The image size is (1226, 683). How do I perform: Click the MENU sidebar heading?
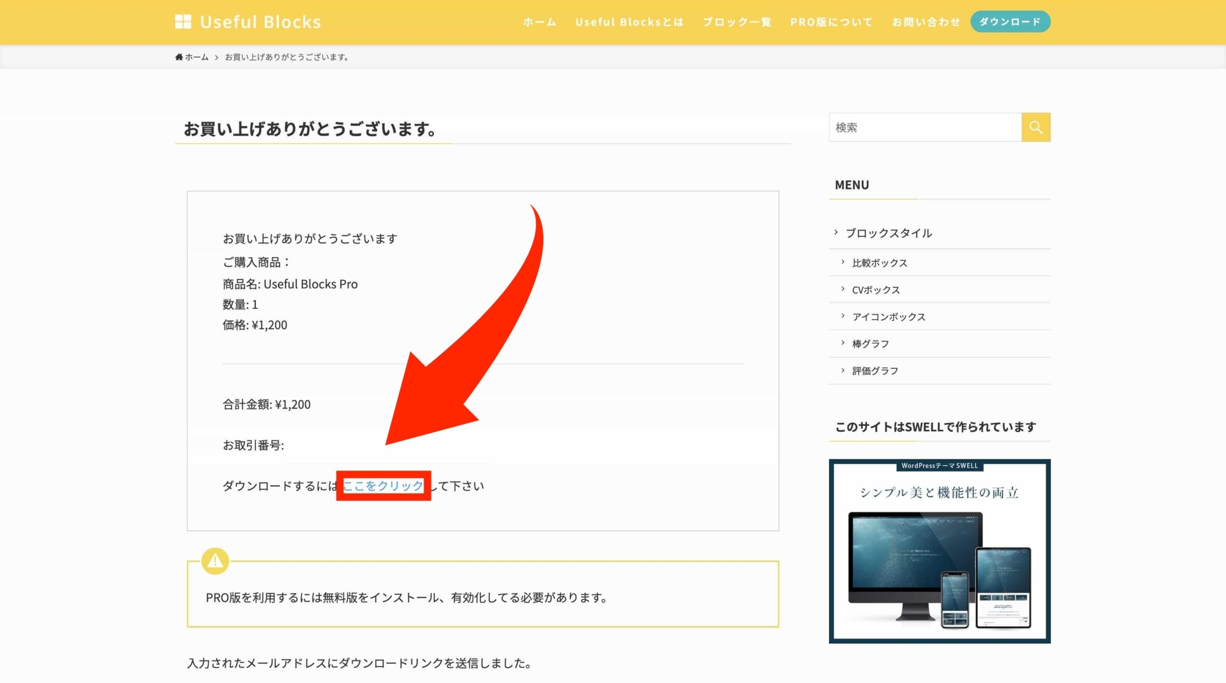point(852,185)
